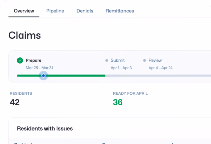Click the green completed progress bar segment
This screenshot has width=211, height=144.
61,76
